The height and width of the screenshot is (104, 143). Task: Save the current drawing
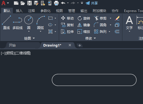pyautogui.click(x=30, y=3)
